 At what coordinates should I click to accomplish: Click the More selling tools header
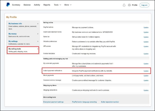click(x=50, y=97)
